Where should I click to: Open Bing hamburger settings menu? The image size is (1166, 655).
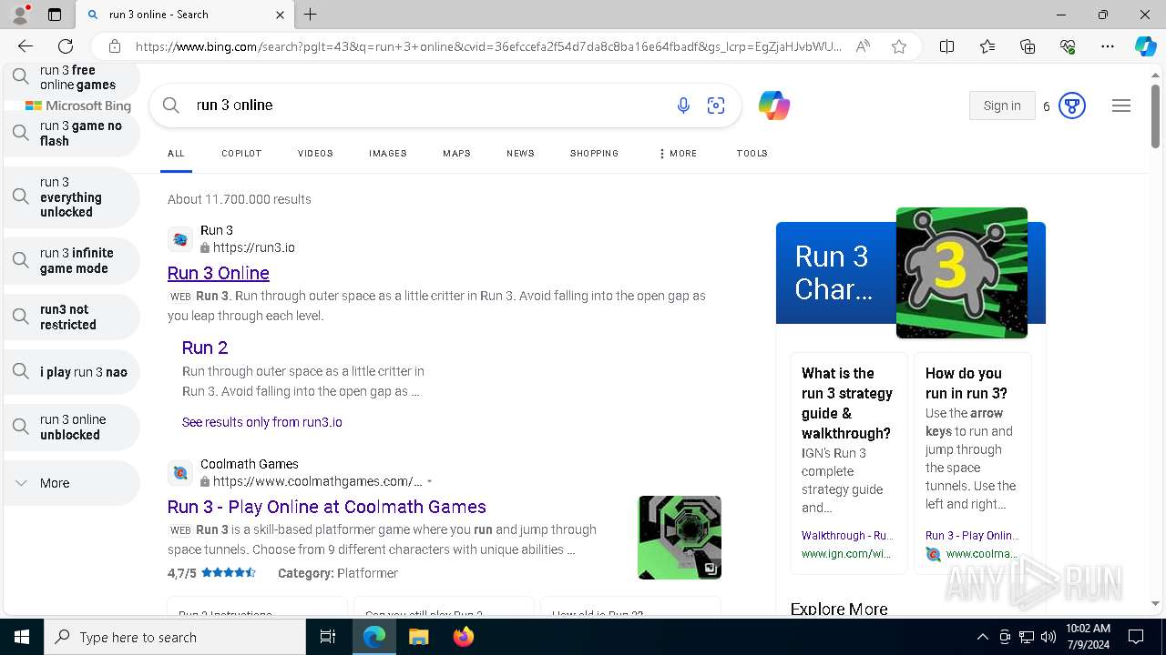tap(1121, 106)
